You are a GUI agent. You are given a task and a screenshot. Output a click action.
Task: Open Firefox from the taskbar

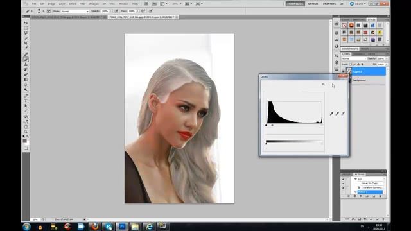pyautogui.click(x=94, y=227)
